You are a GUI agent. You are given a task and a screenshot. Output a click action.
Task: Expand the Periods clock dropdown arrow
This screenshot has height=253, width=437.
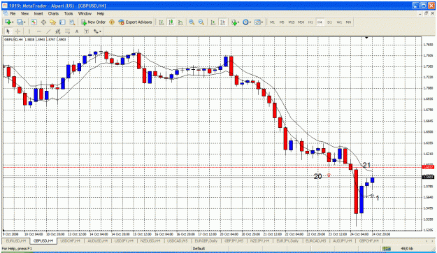(250, 22)
